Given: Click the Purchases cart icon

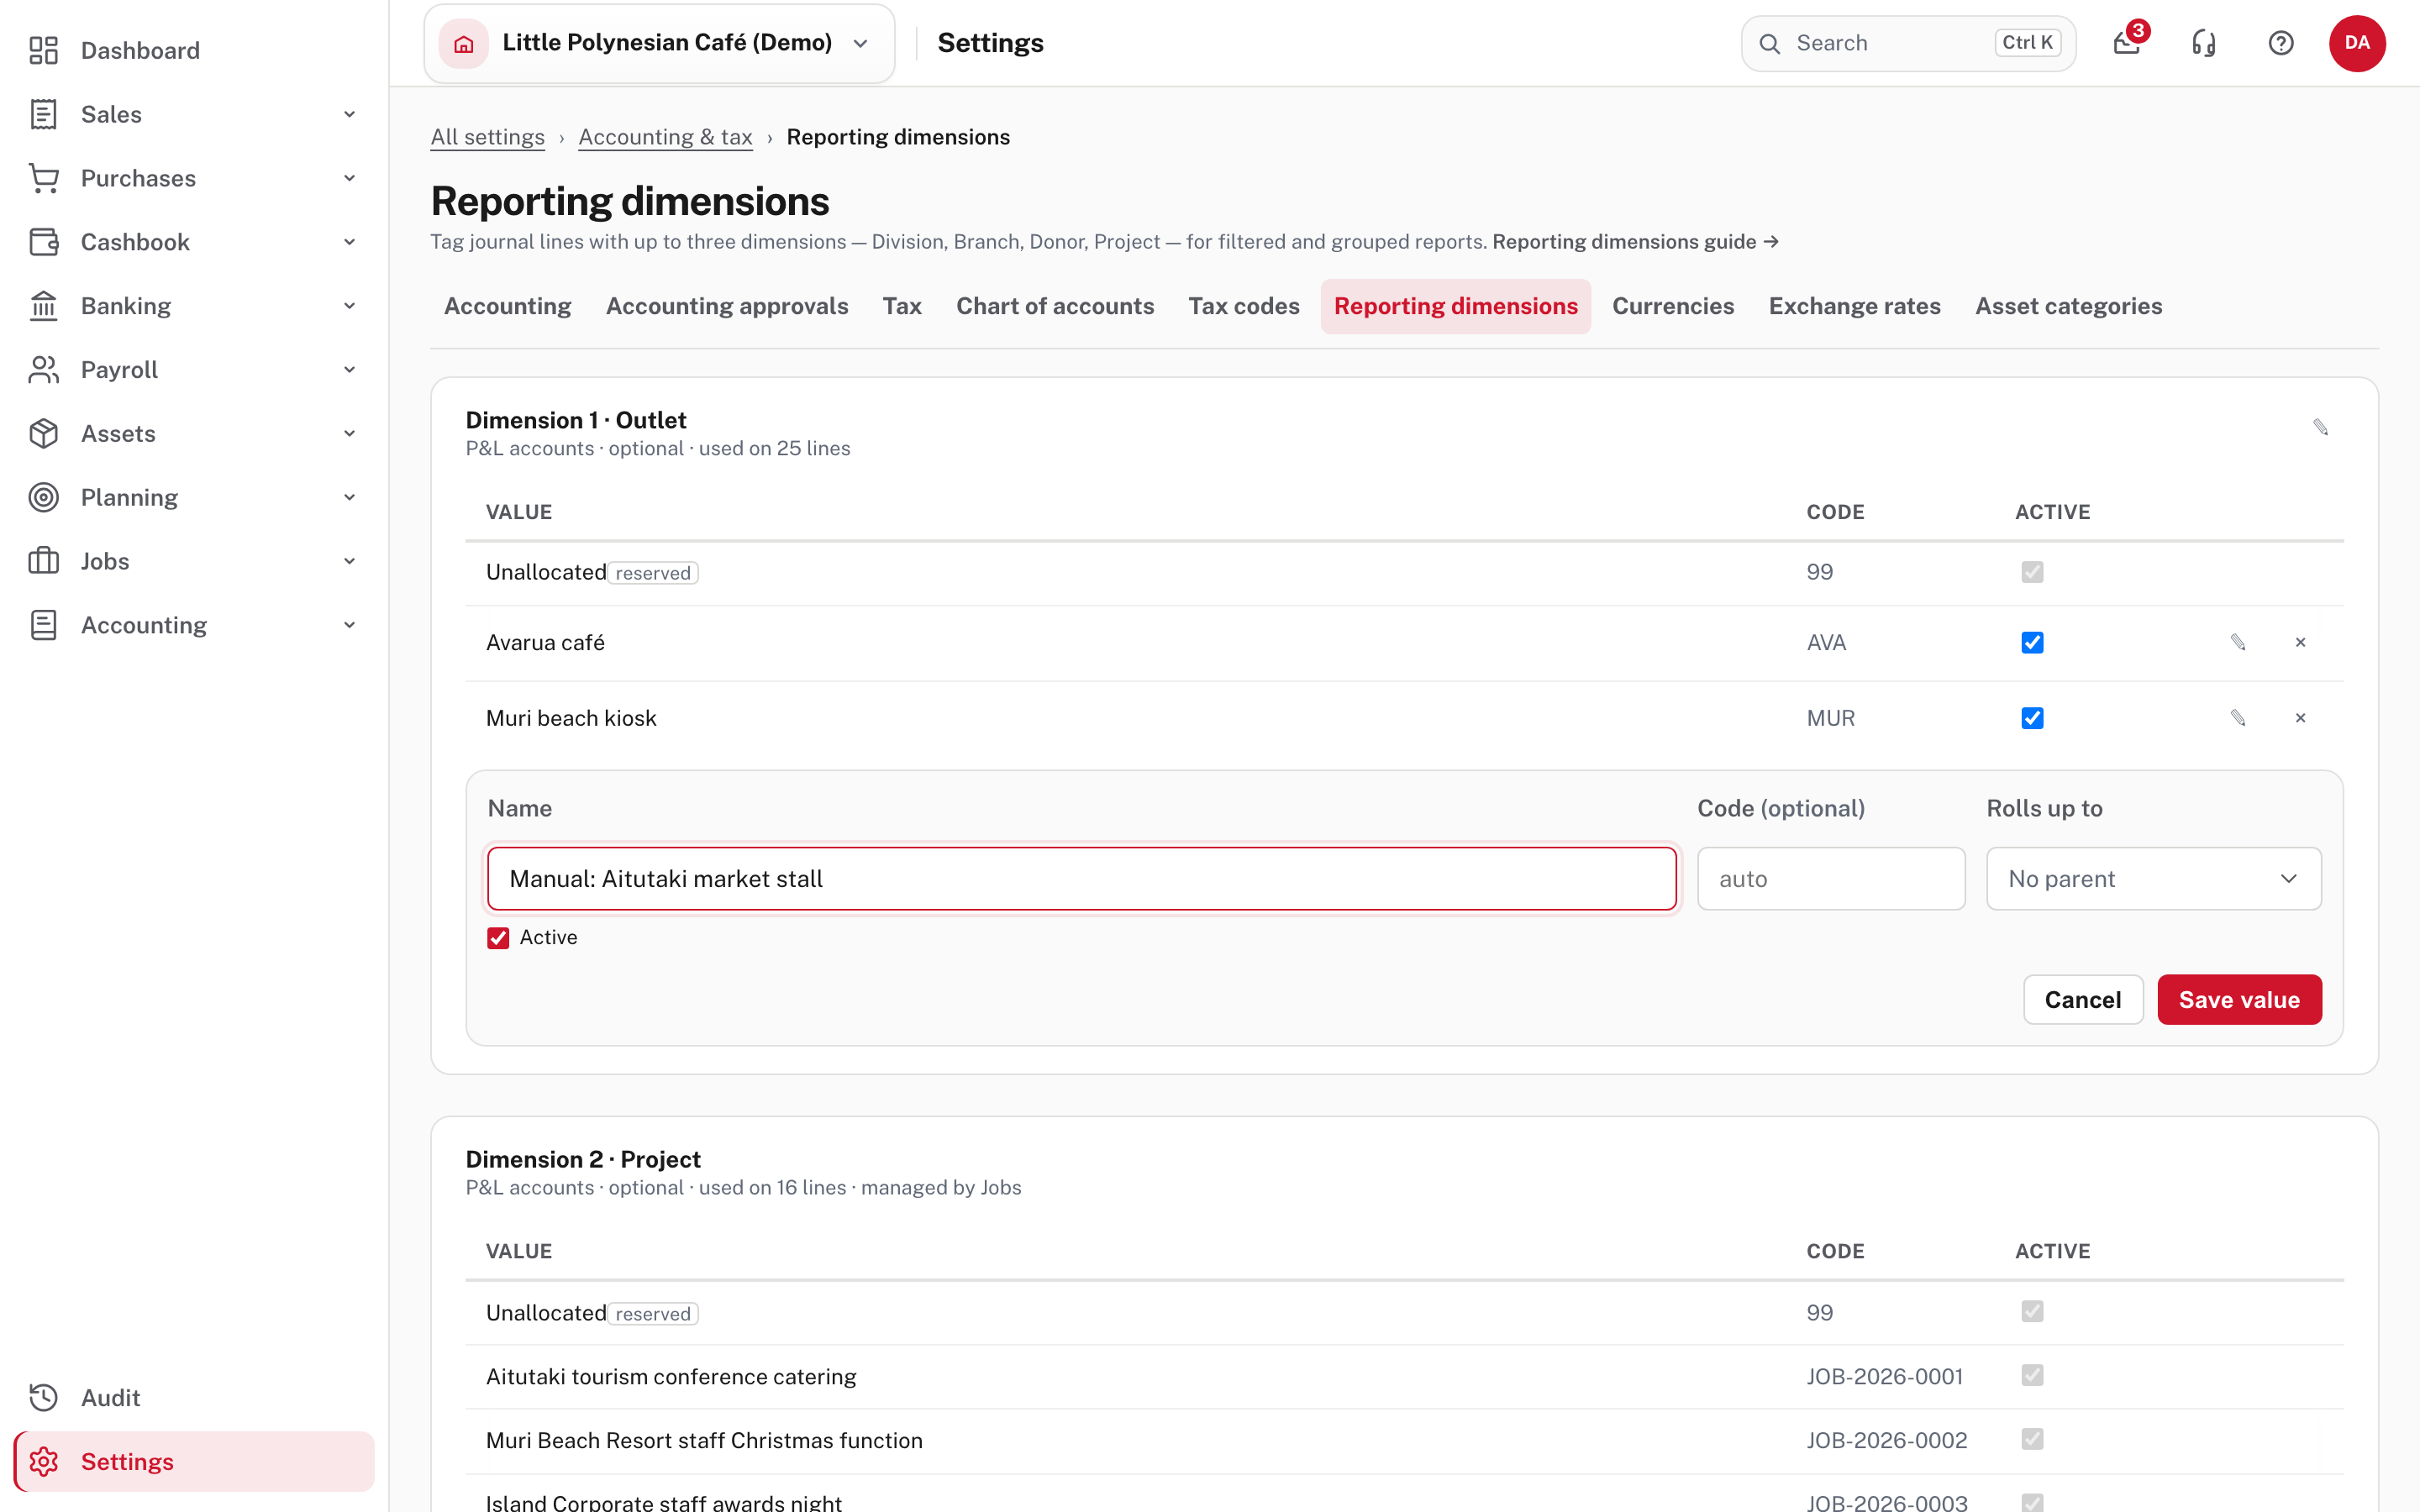Looking at the screenshot, I should coord(43,178).
